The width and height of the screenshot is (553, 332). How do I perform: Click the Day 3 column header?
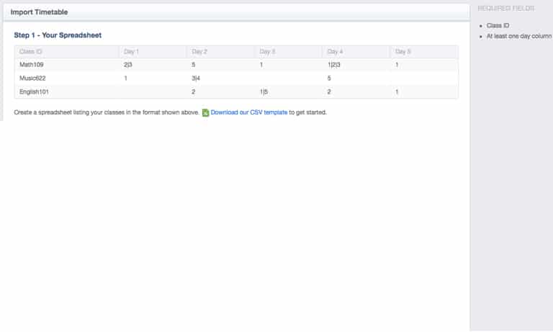(267, 52)
